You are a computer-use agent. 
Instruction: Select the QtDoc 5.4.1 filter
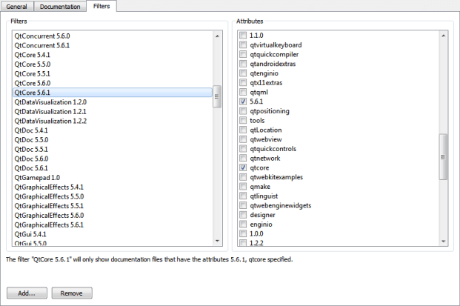113,130
